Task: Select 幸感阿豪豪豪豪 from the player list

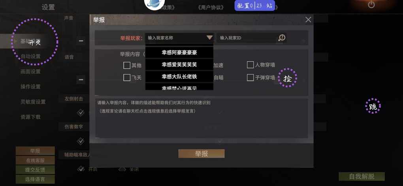Action: pos(179,53)
